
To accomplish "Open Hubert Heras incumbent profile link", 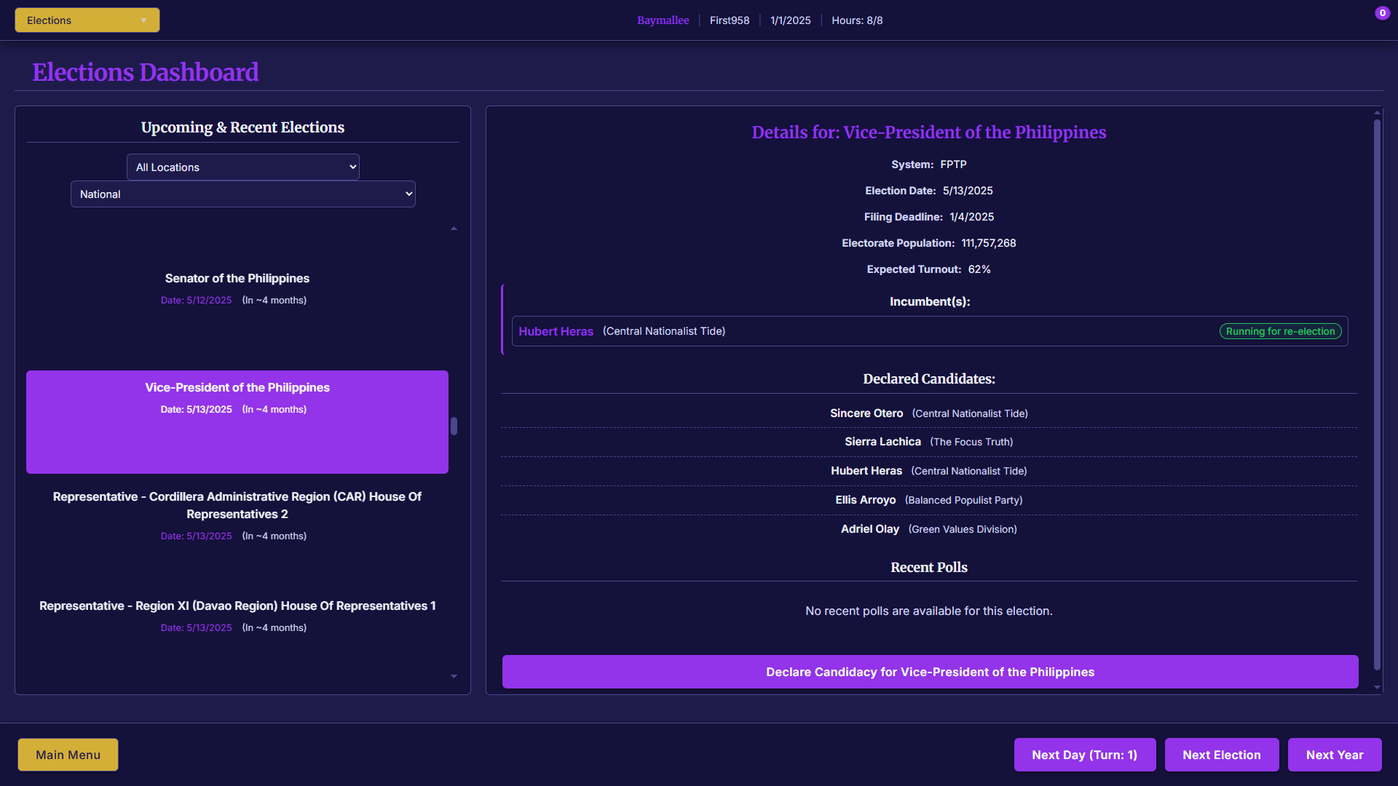I will click(x=556, y=332).
